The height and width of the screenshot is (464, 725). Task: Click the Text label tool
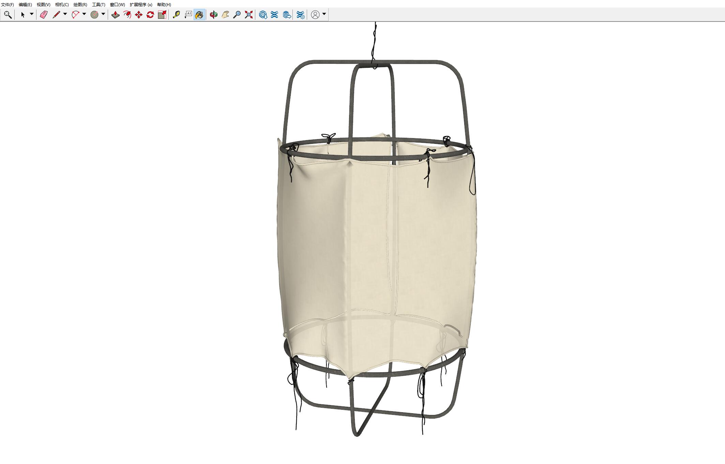tap(188, 15)
